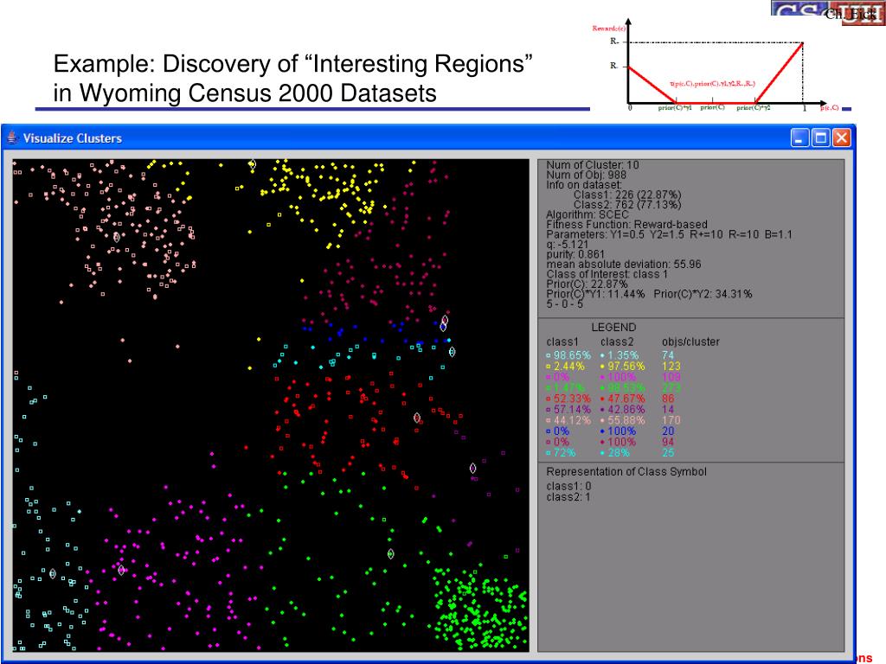This screenshot has width=886, height=664.
Task: Select 'Class2: 762 (77.13%)' info line
Action: tap(627, 204)
